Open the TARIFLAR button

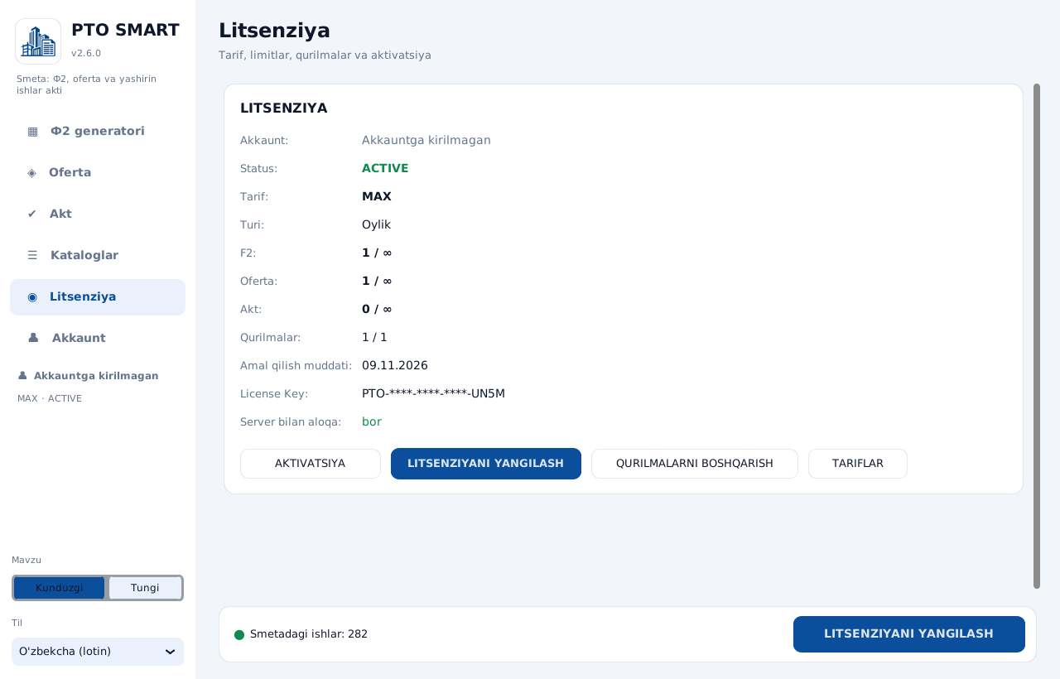858,464
